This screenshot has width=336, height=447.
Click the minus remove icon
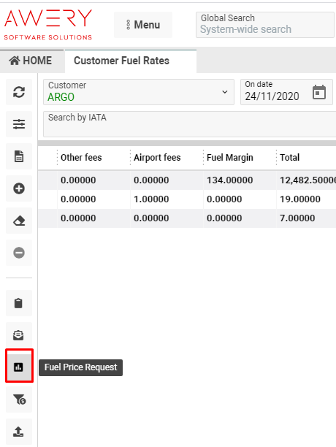(x=19, y=253)
